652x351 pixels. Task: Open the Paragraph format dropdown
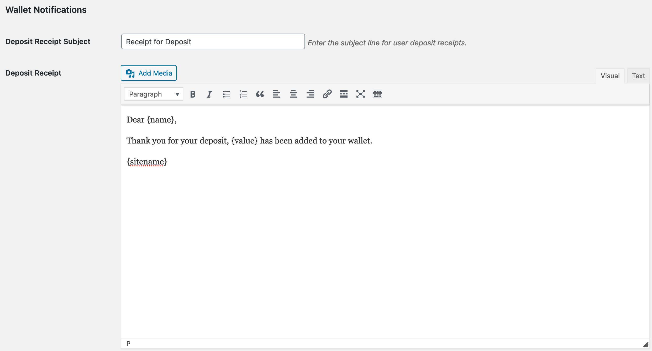154,94
